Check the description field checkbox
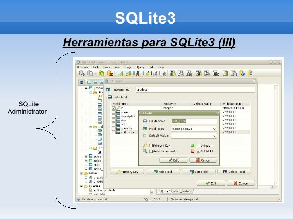This screenshot has width=293, height=219. pos(113,116)
